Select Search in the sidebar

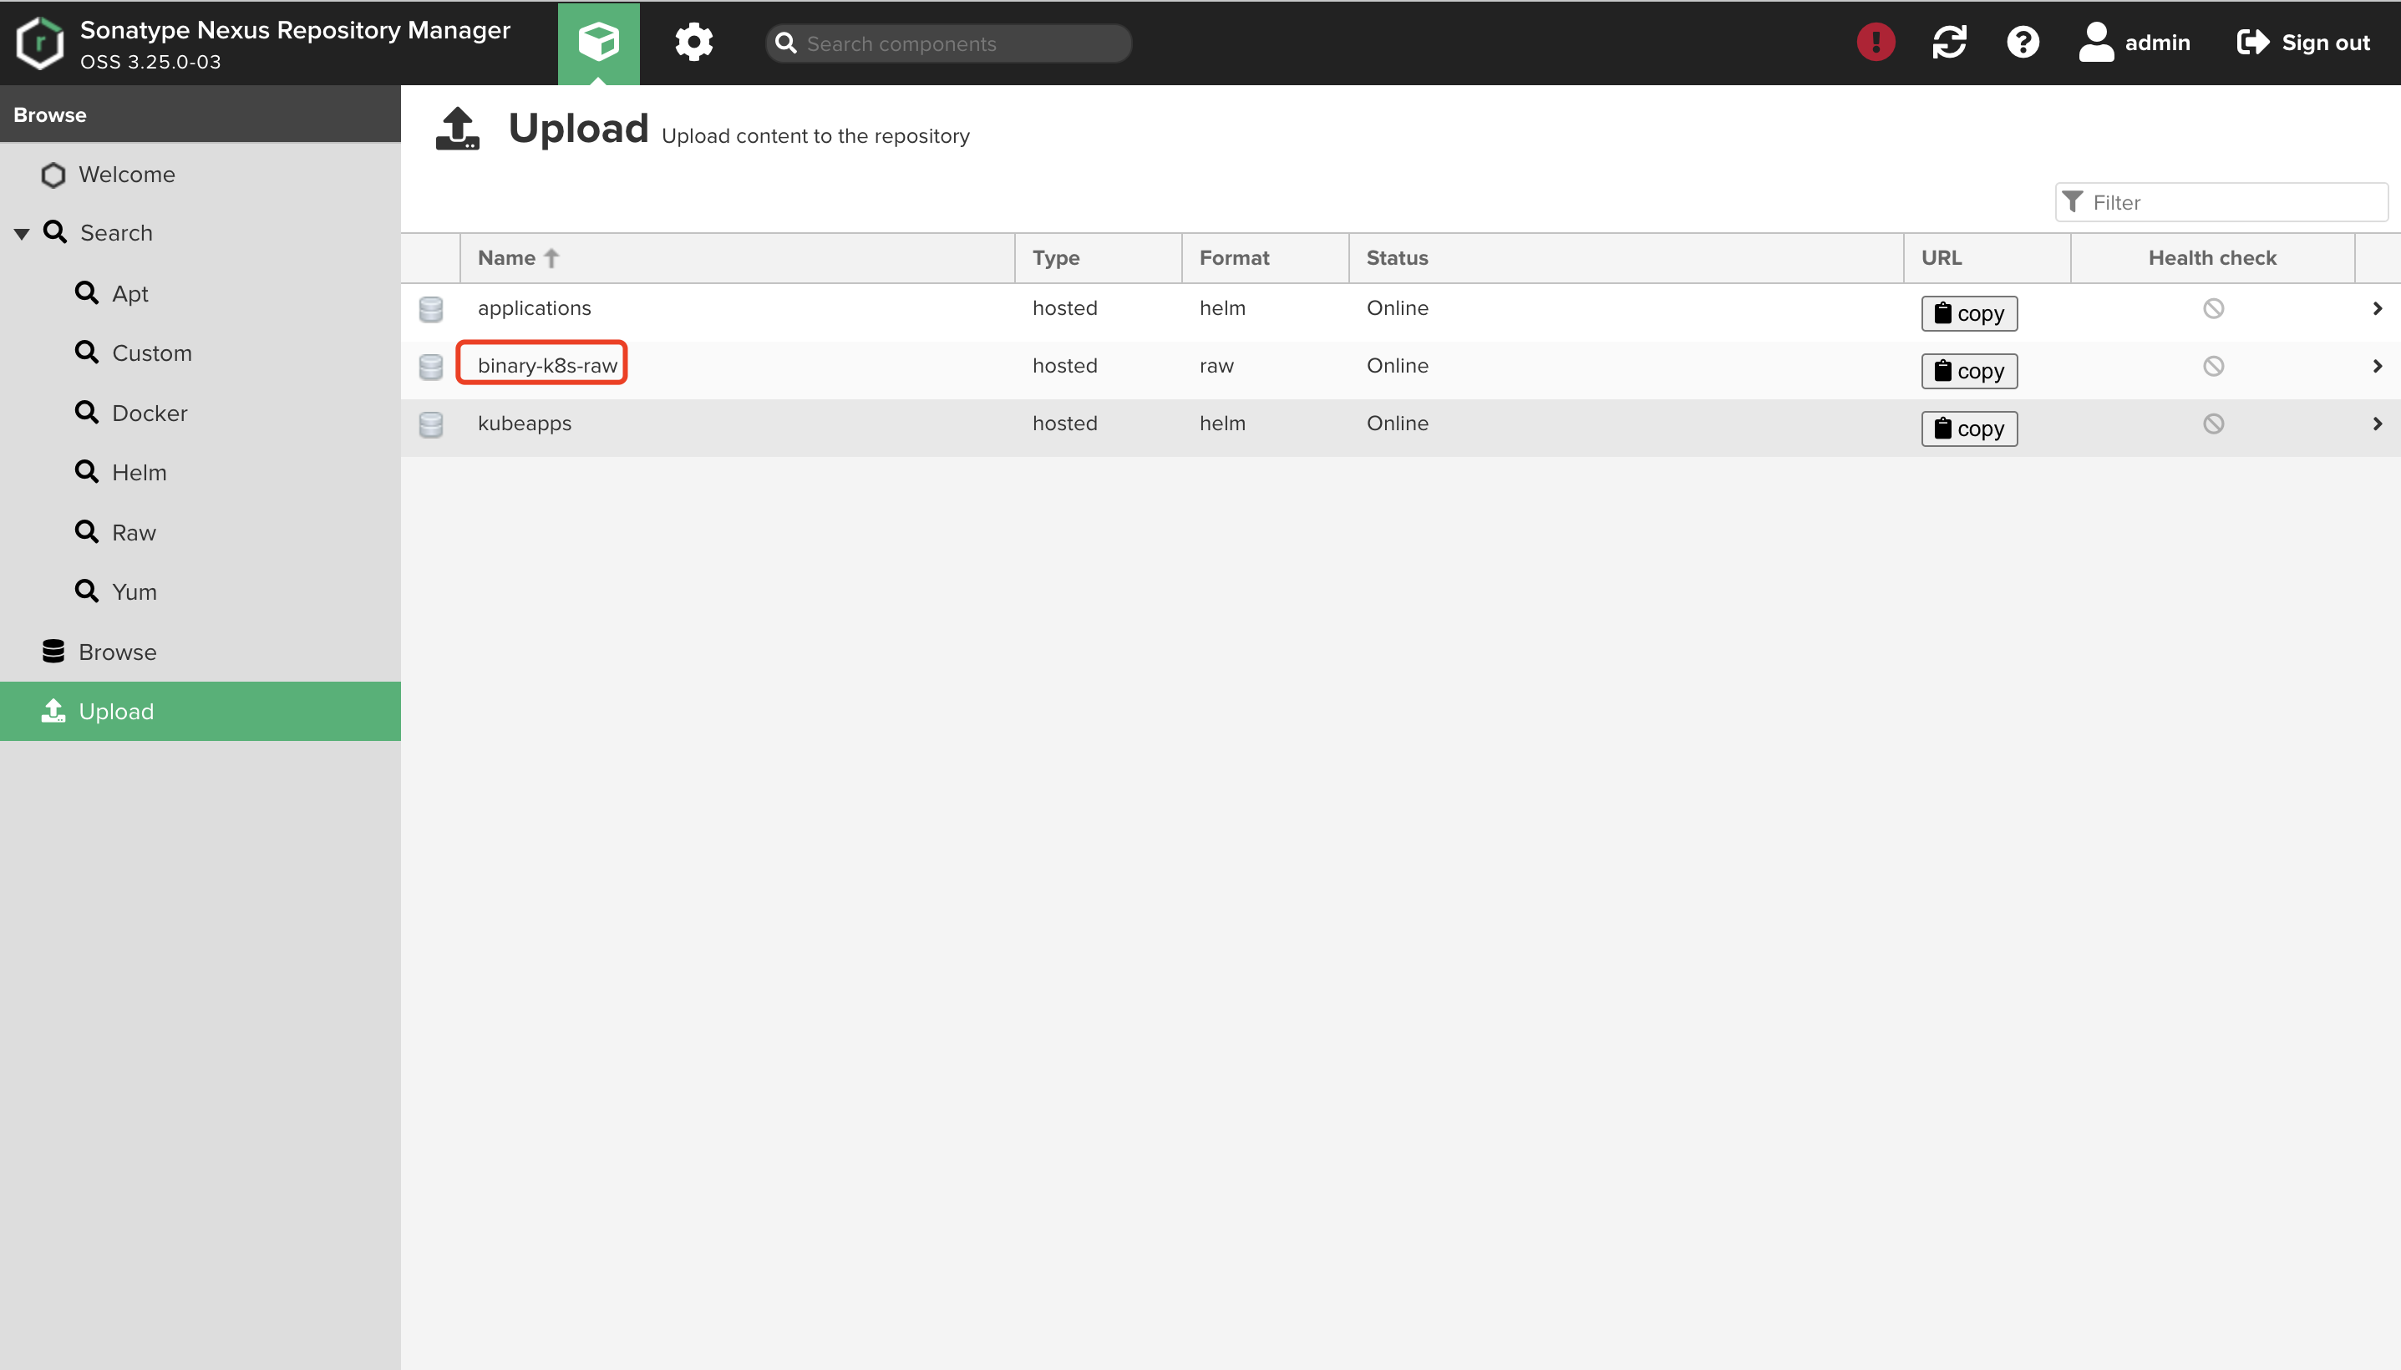(116, 233)
